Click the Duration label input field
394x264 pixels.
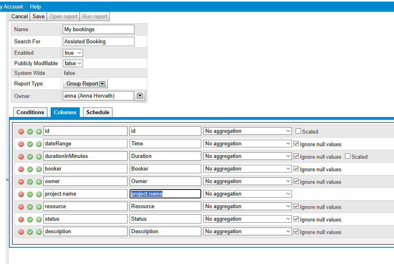(x=165, y=156)
